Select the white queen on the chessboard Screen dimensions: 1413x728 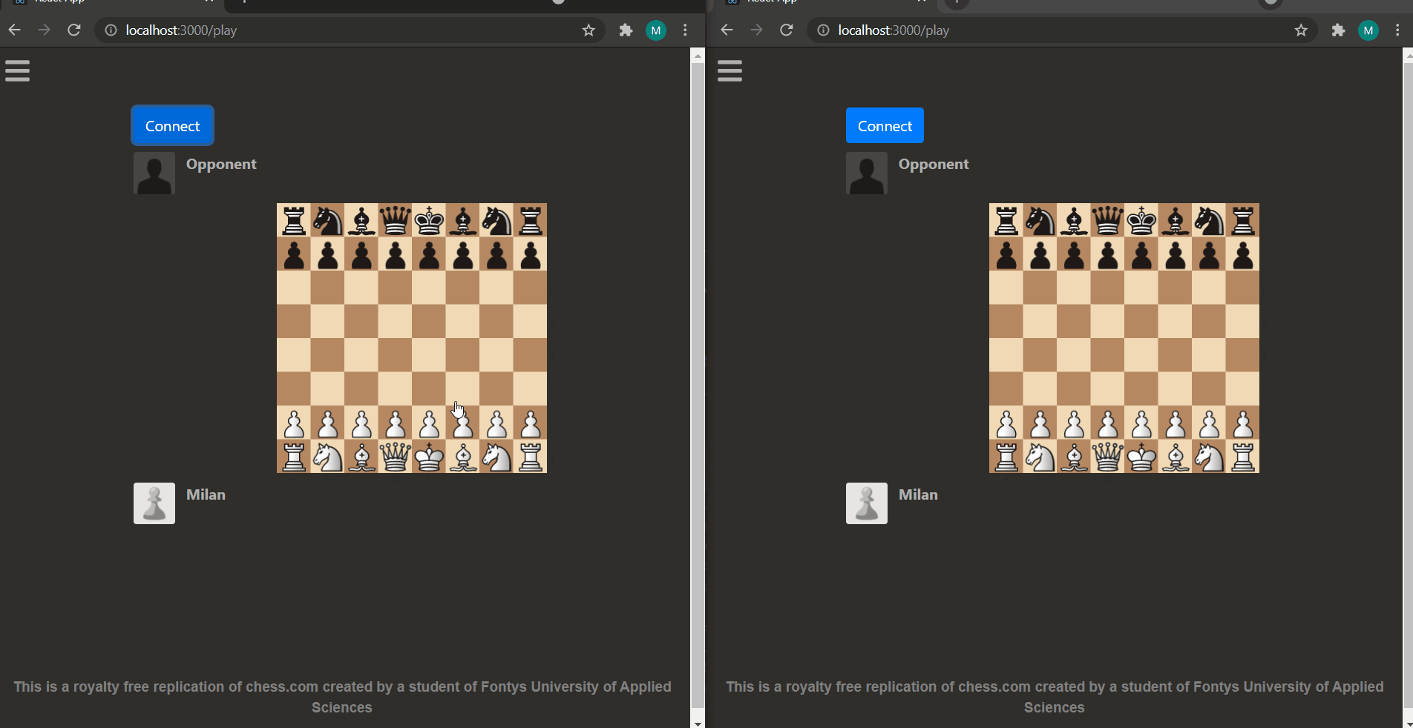[x=394, y=457]
